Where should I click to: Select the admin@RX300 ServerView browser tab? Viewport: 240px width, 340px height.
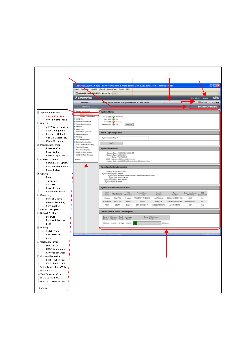(x=93, y=93)
